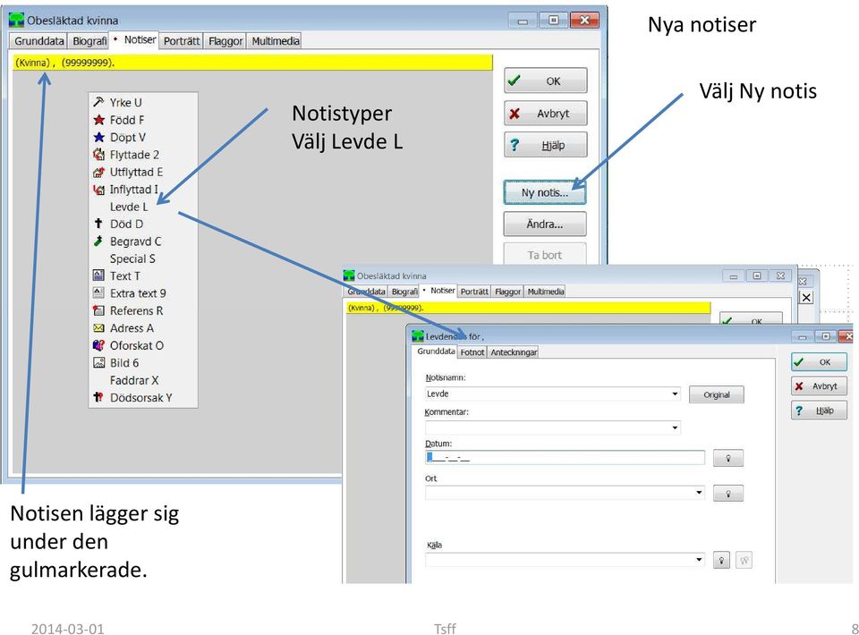
Task: Select the Begravd C icon
Action: (98, 241)
